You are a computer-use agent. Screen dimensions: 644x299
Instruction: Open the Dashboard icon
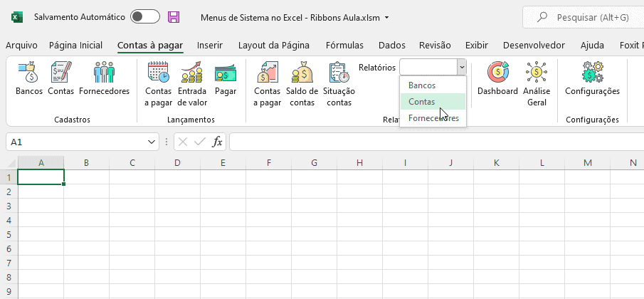pyautogui.click(x=497, y=73)
